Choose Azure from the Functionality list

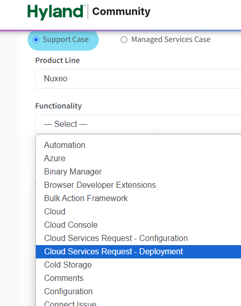138,158
